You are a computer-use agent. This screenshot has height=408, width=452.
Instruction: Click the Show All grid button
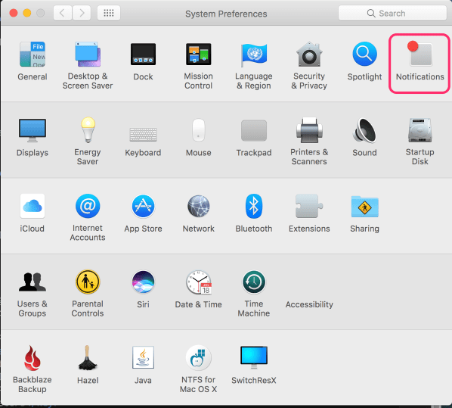[x=109, y=13]
